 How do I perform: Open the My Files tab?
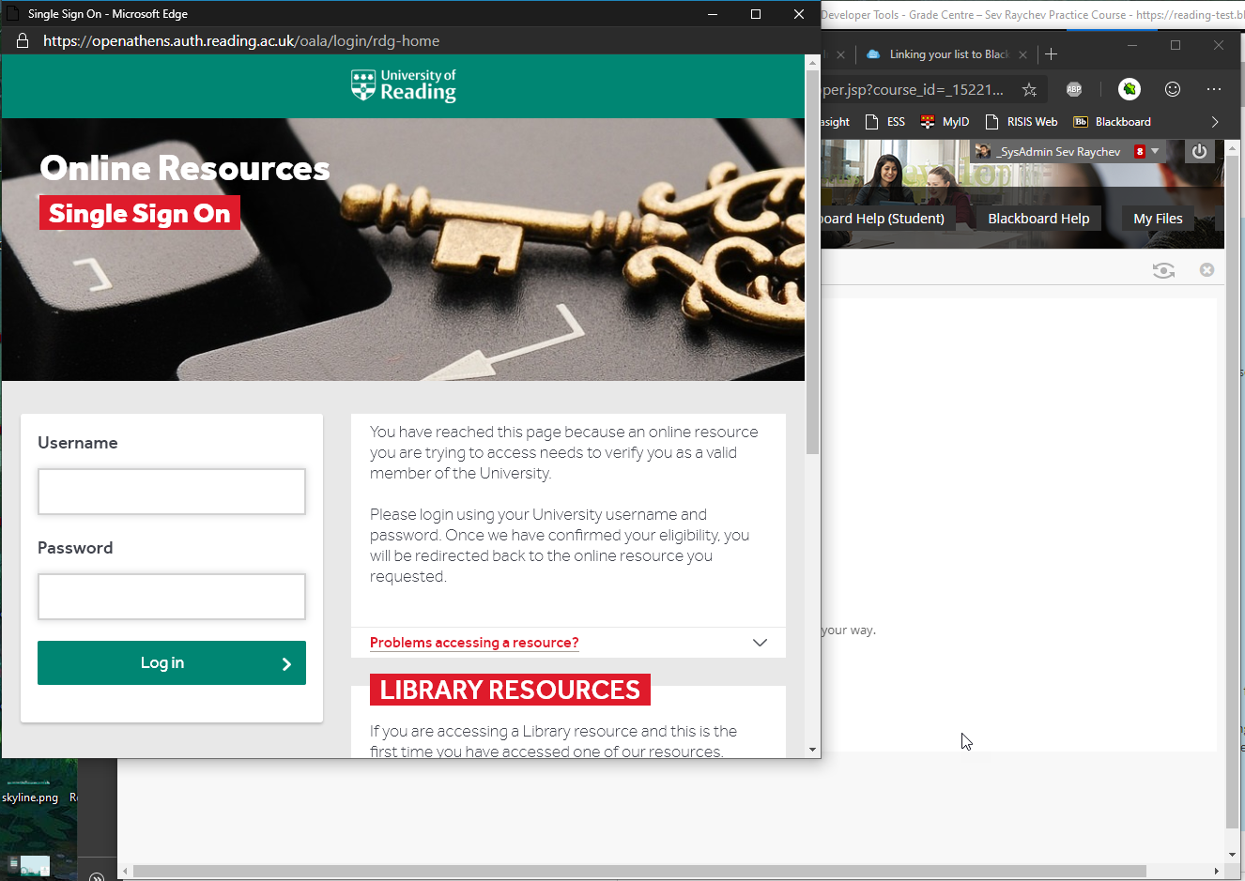pyautogui.click(x=1158, y=219)
